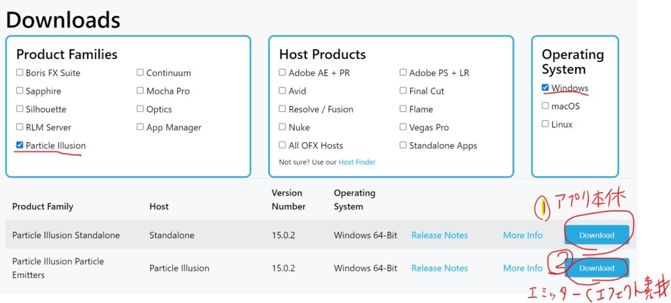The width and height of the screenshot is (671, 303).
Task: Enable the Resolve / Fusion checkbox
Action: click(x=282, y=109)
